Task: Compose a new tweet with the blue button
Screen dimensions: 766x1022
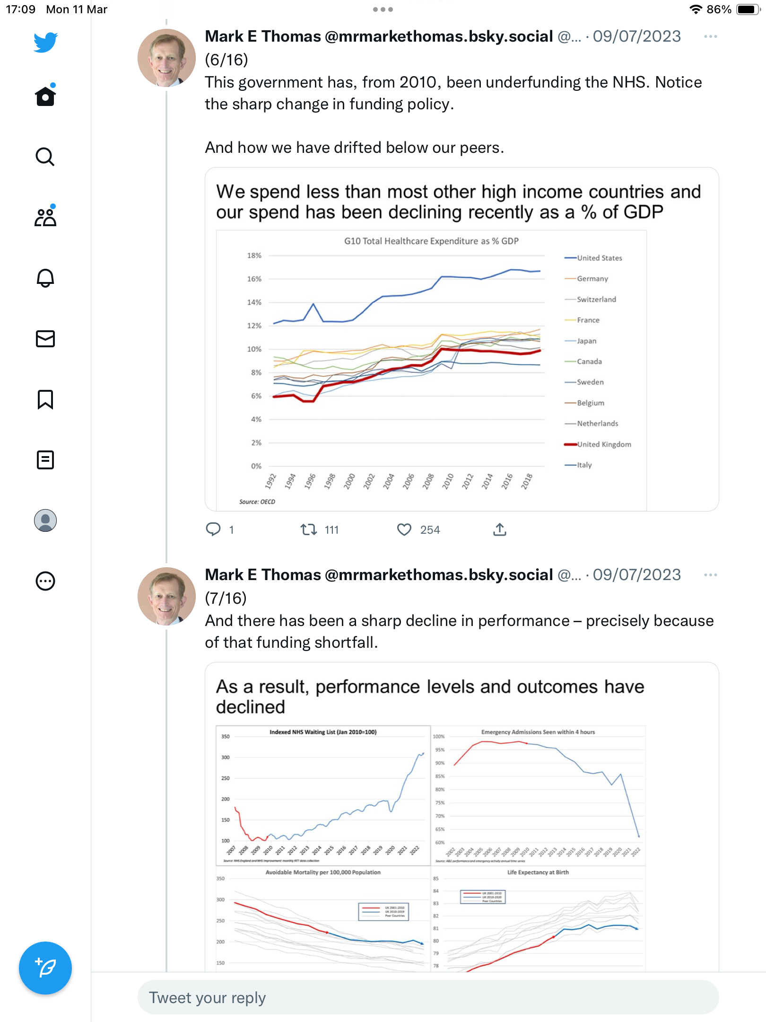Action: 45,968
